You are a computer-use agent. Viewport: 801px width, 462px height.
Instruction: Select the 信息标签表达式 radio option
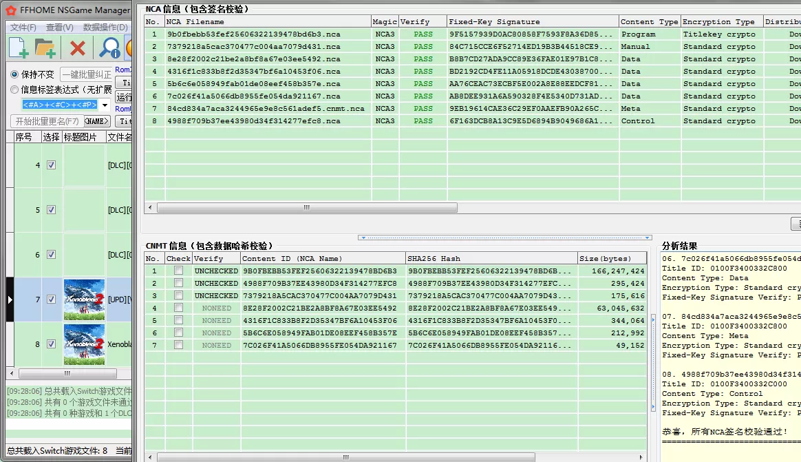click(x=14, y=90)
